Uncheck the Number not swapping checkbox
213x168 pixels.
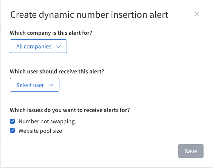tap(12, 121)
